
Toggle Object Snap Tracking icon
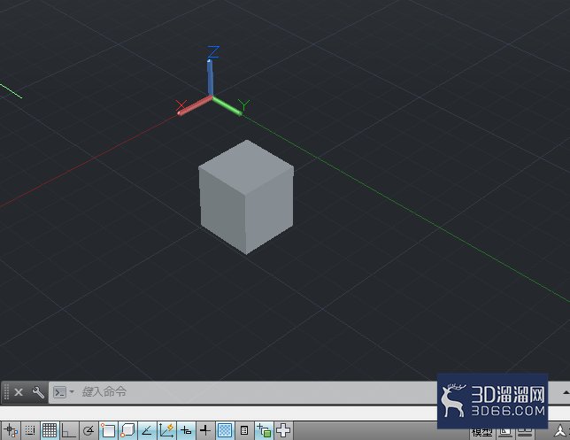[x=147, y=431]
